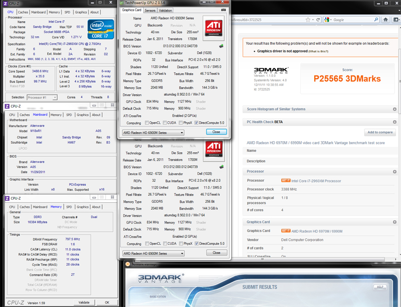The width and height of the screenshot is (401, 307).
Task: Open the search engine dropdown arrow beside Google icon
Action: click(x=331, y=20)
